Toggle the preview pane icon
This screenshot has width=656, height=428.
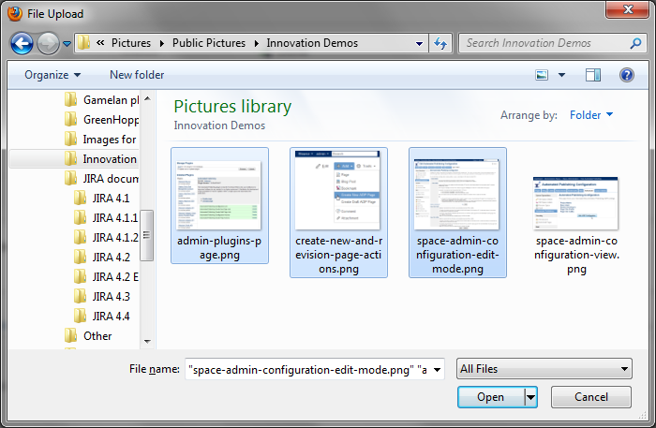click(593, 75)
